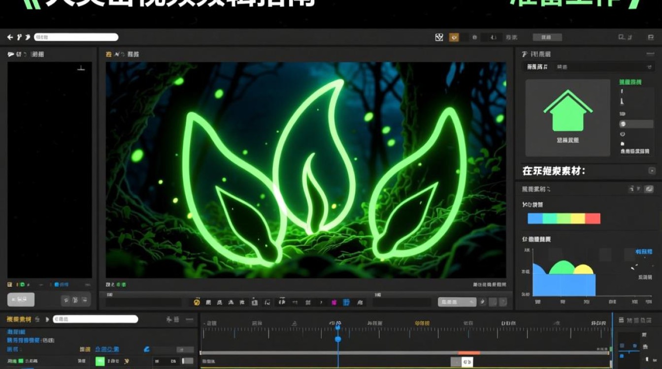Click the yellow circular icon in the playback toolbar
The image size is (662, 369).
[197, 302]
